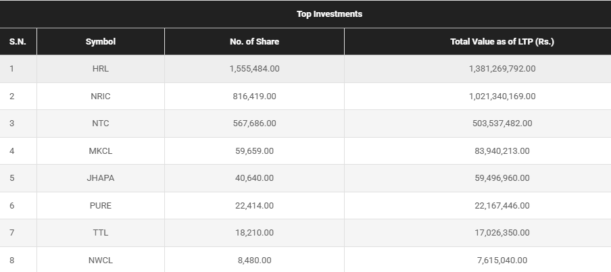Click NRIC total value 1,021,340,169.00
Image resolution: width=611 pixels, height=272 pixels.
coord(502,97)
